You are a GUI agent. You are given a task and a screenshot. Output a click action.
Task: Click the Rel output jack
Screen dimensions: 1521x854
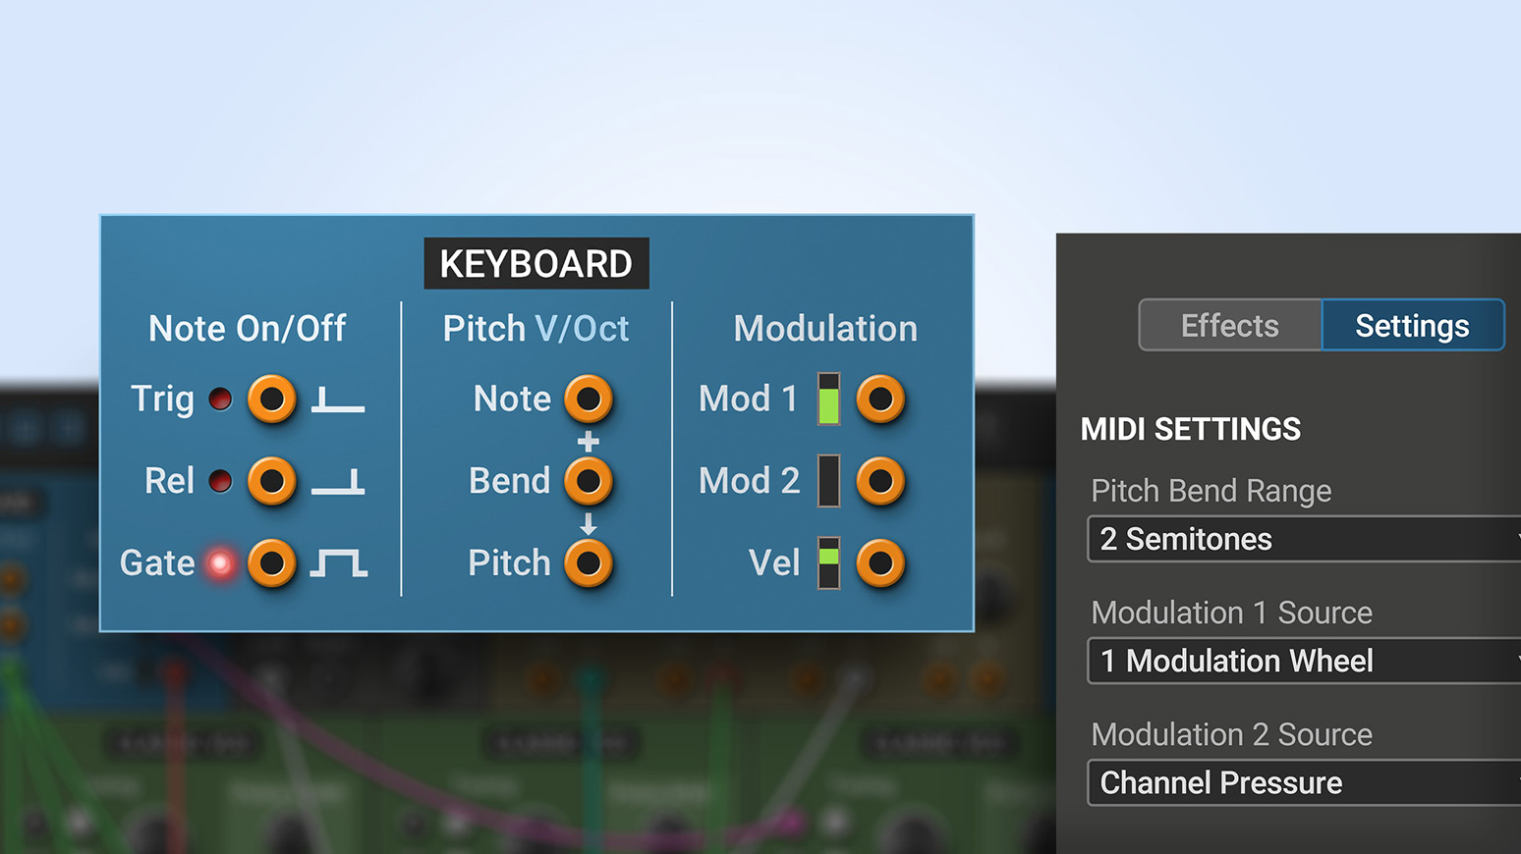pos(271,481)
